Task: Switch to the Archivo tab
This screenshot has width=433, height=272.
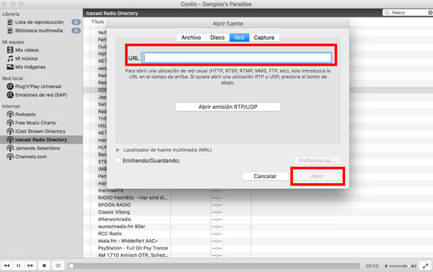Action: 191,38
